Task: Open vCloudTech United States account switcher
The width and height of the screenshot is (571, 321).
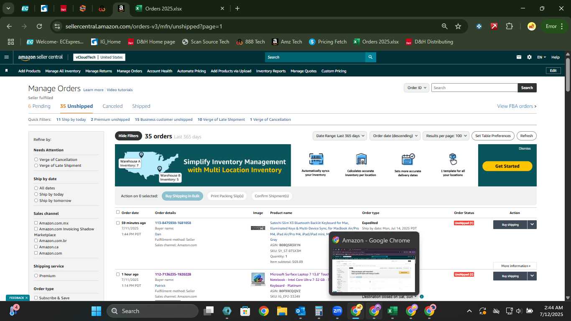Action: 99,57
